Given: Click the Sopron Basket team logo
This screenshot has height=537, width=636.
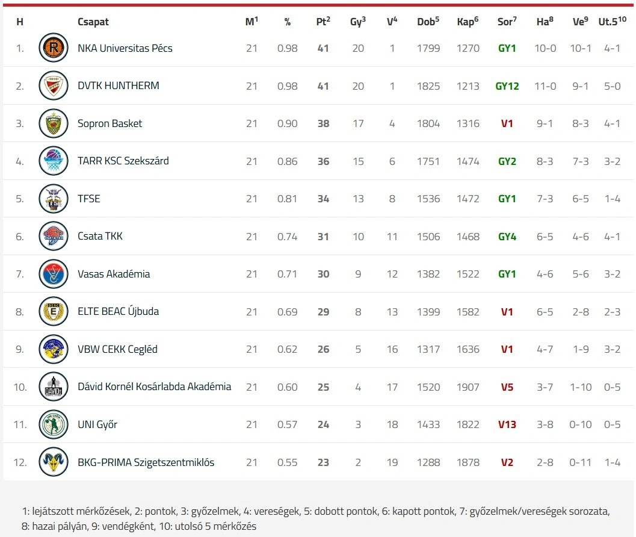Looking at the screenshot, I should pos(54,123).
